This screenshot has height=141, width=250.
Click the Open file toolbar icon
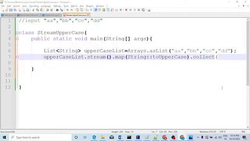coord(7,10)
